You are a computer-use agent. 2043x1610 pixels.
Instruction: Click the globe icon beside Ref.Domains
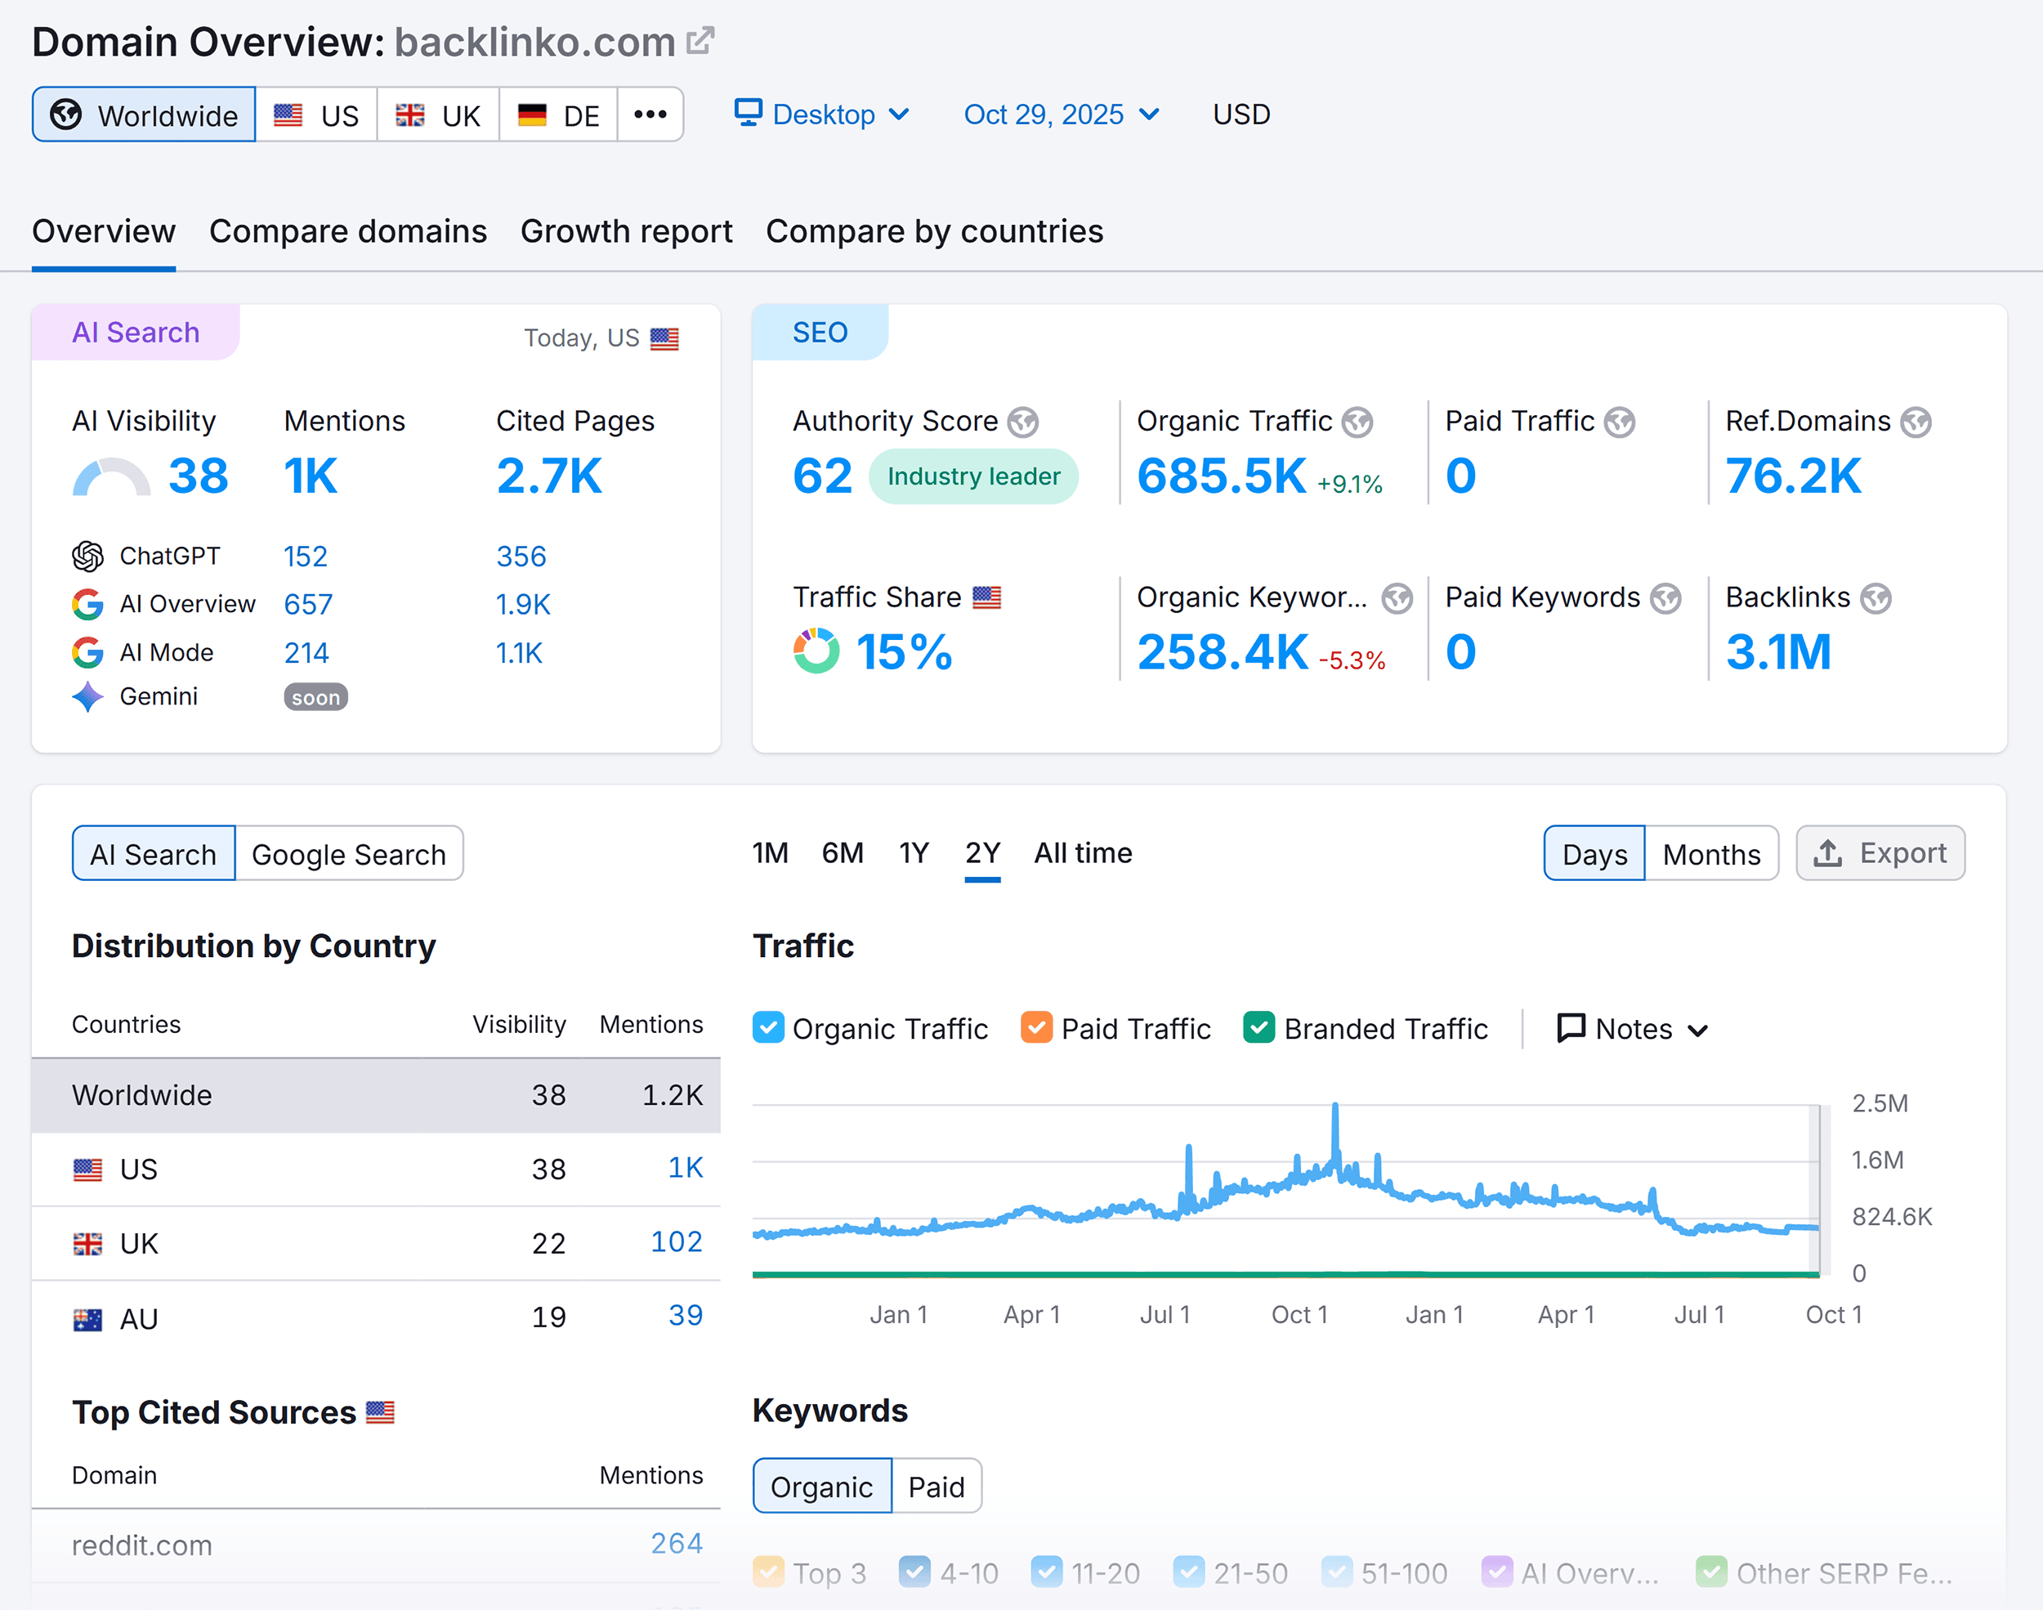[x=1915, y=422]
